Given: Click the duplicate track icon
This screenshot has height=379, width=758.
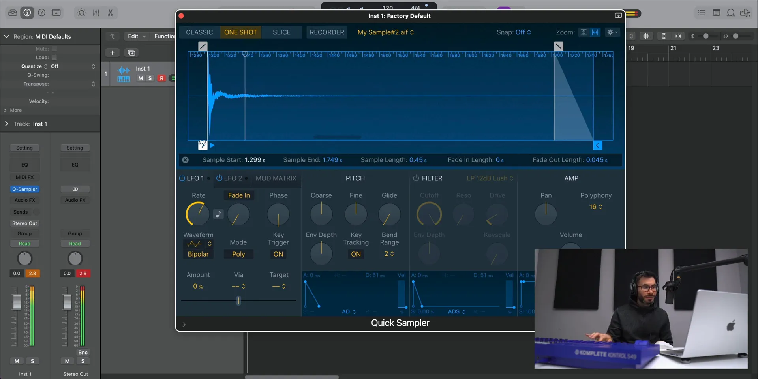Looking at the screenshot, I should (x=131, y=53).
